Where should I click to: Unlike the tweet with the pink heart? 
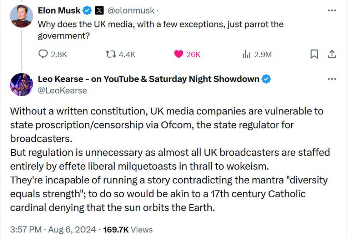178,54
